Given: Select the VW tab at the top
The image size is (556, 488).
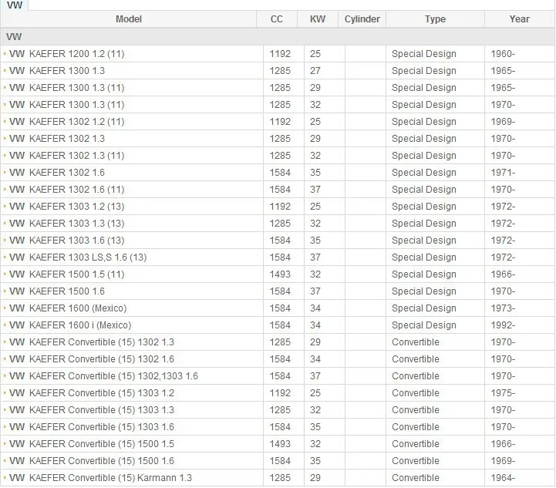Looking at the screenshot, I should (x=15, y=5).
